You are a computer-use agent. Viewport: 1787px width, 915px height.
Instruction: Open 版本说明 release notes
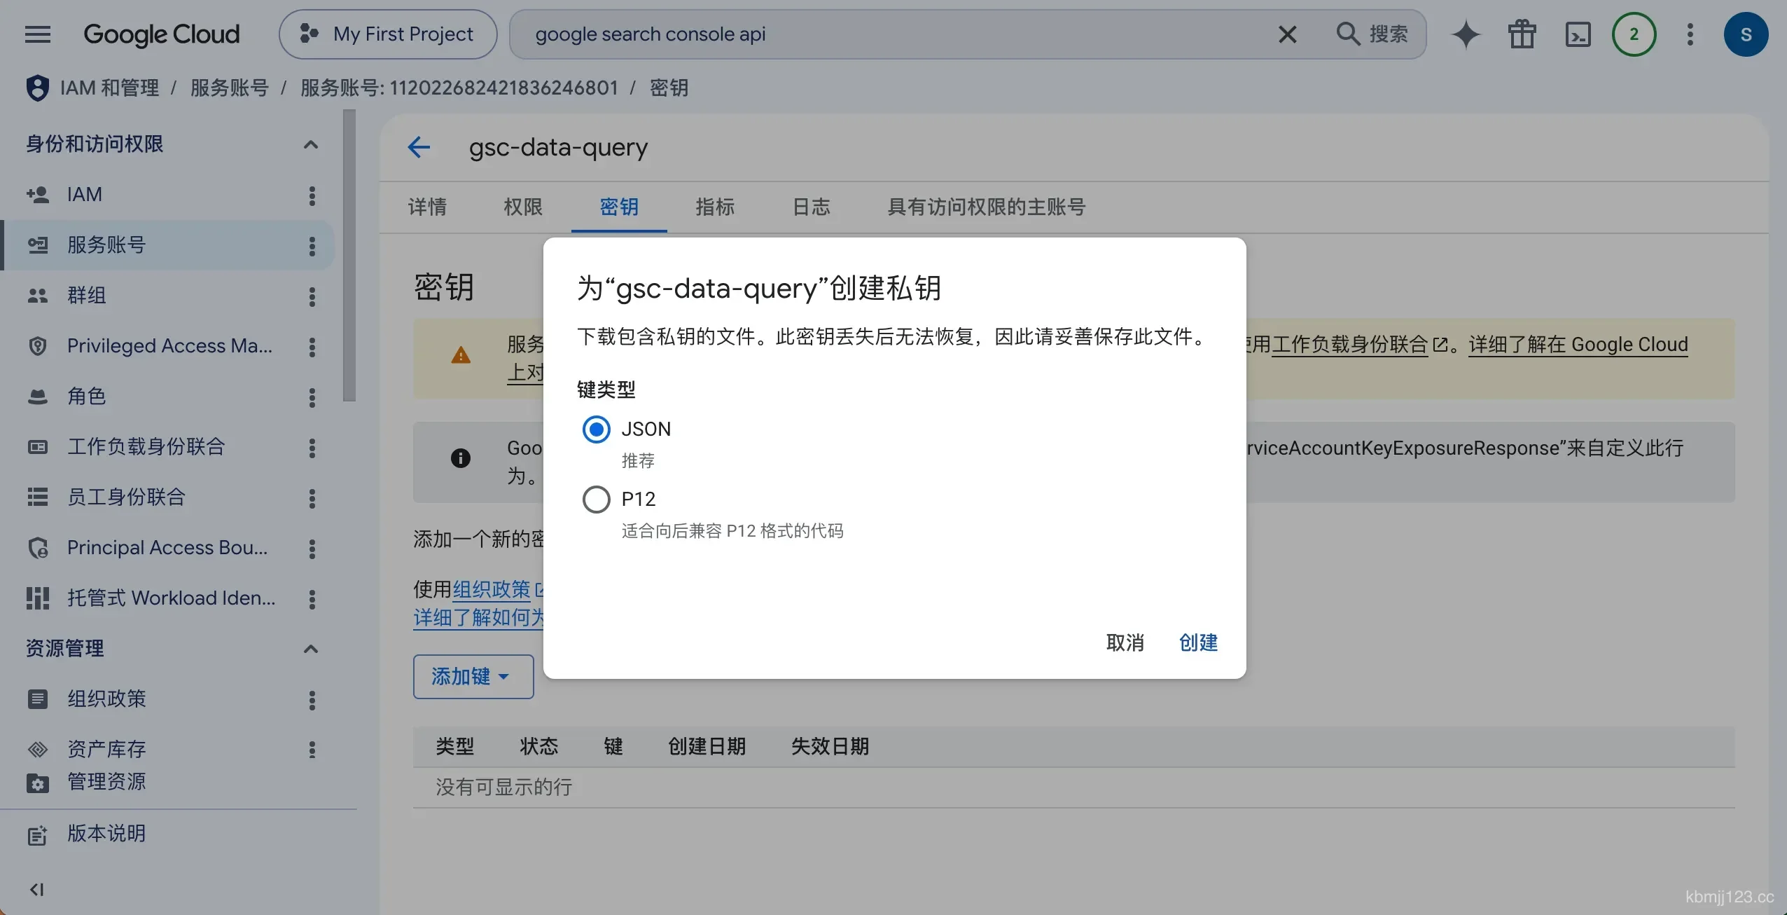[x=106, y=833]
